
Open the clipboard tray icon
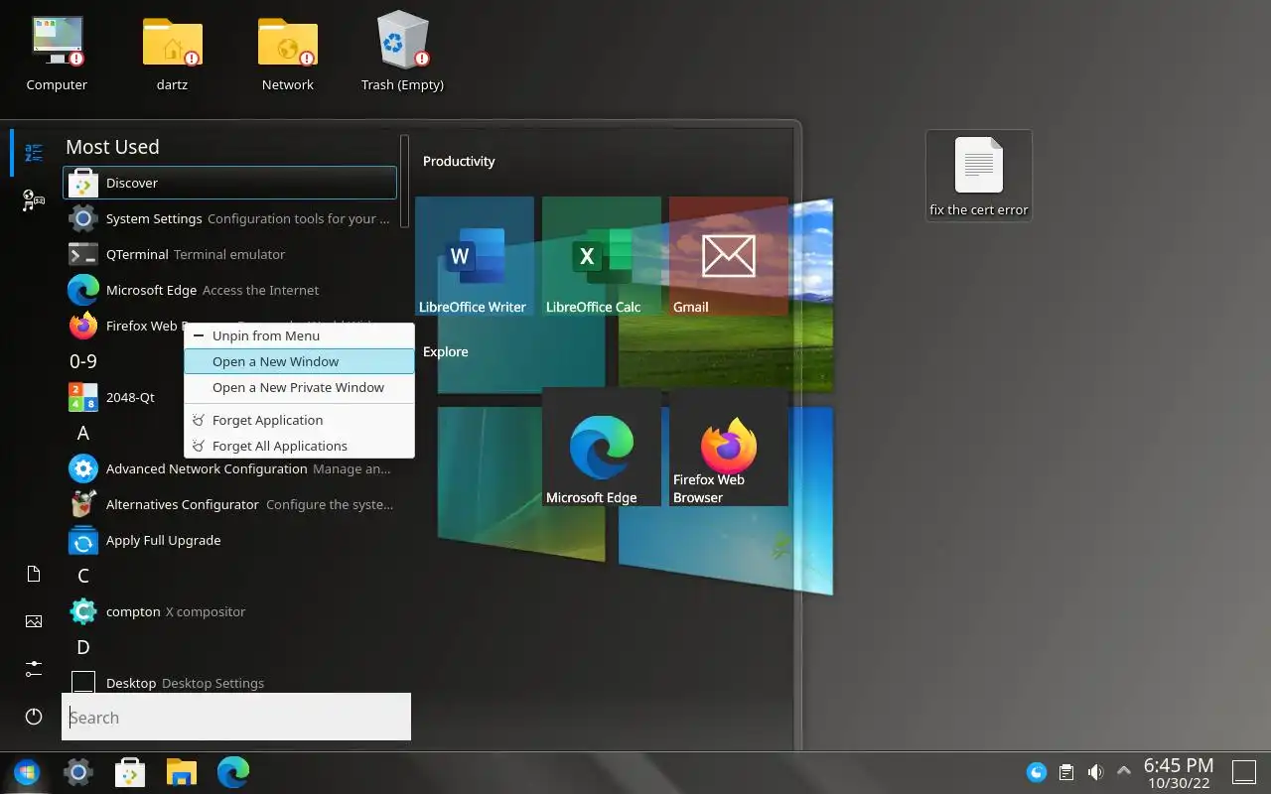click(1066, 772)
